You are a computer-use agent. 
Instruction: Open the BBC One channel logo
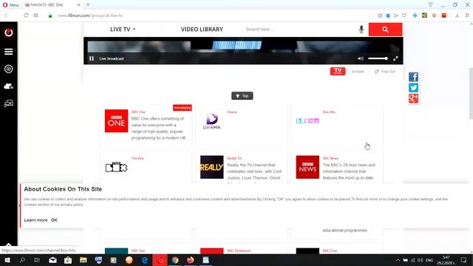pyautogui.click(x=116, y=120)
